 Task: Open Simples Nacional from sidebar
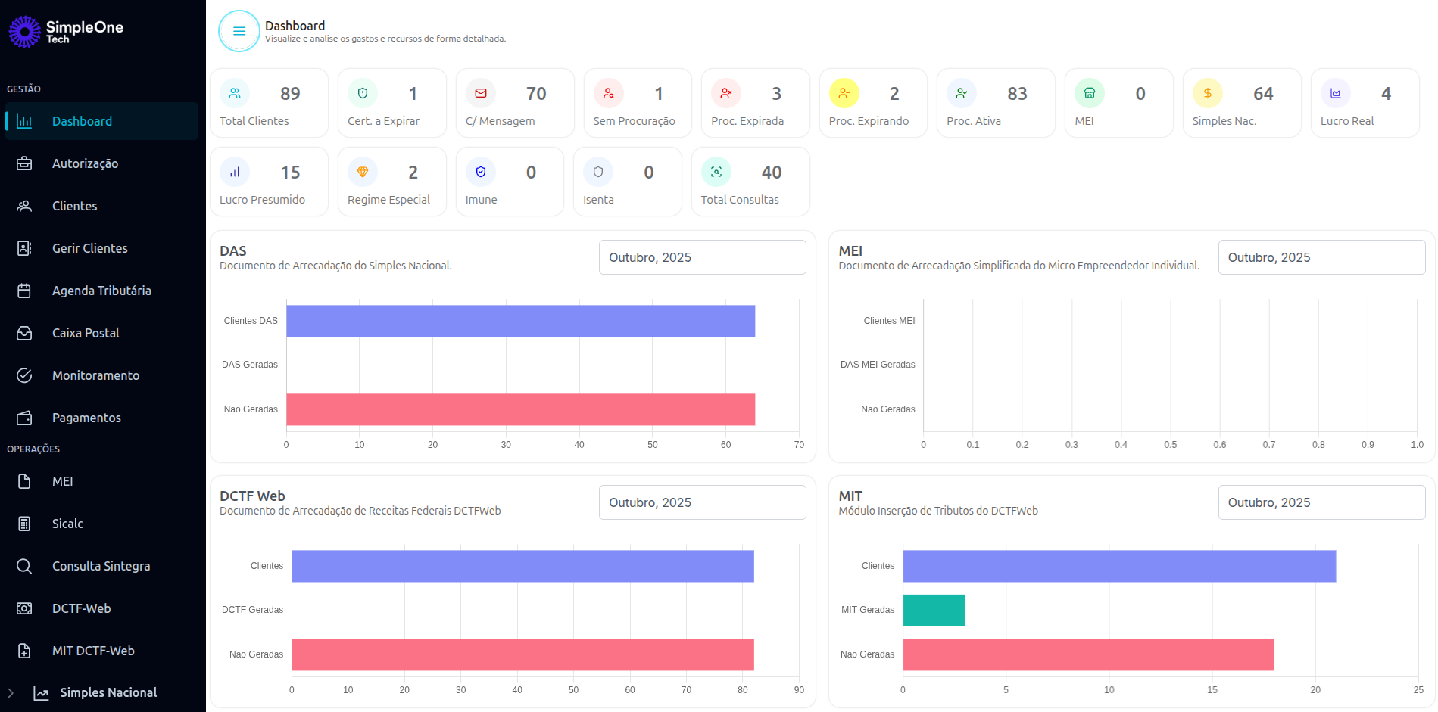coord(108,692)
